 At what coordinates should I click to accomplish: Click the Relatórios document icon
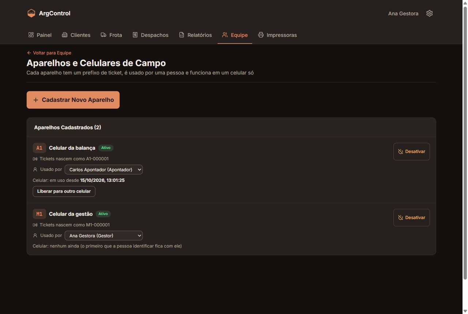(x=181, y=35)
